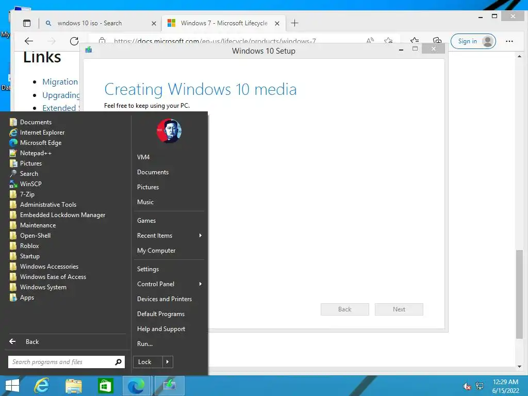Click Edge tab actions menu icon
Viewport: 528px width, 396px height.
27,23
